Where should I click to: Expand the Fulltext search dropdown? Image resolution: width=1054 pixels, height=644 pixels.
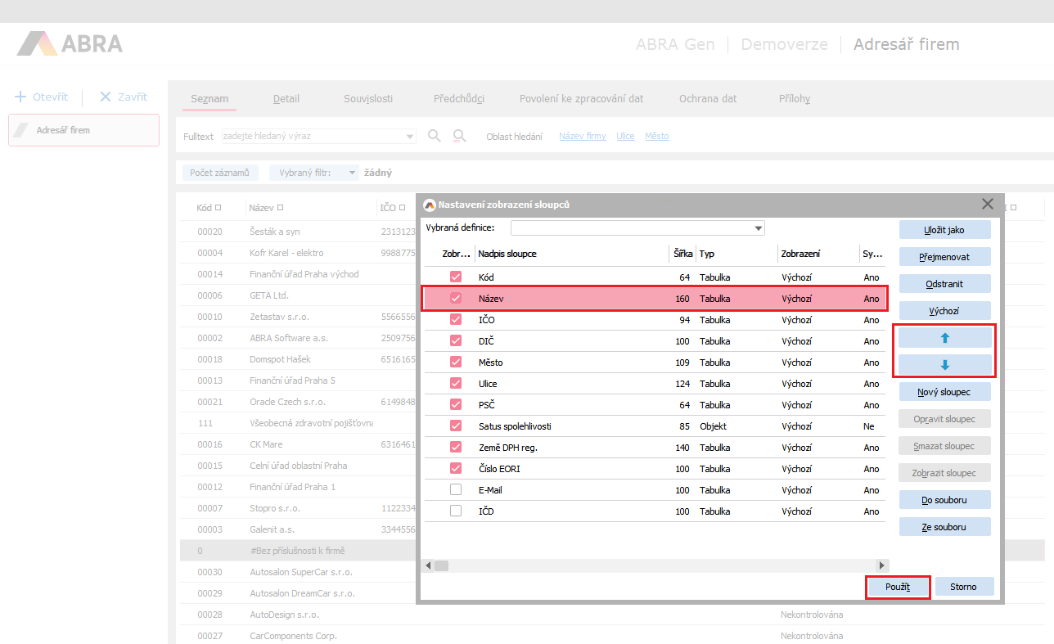409,136
